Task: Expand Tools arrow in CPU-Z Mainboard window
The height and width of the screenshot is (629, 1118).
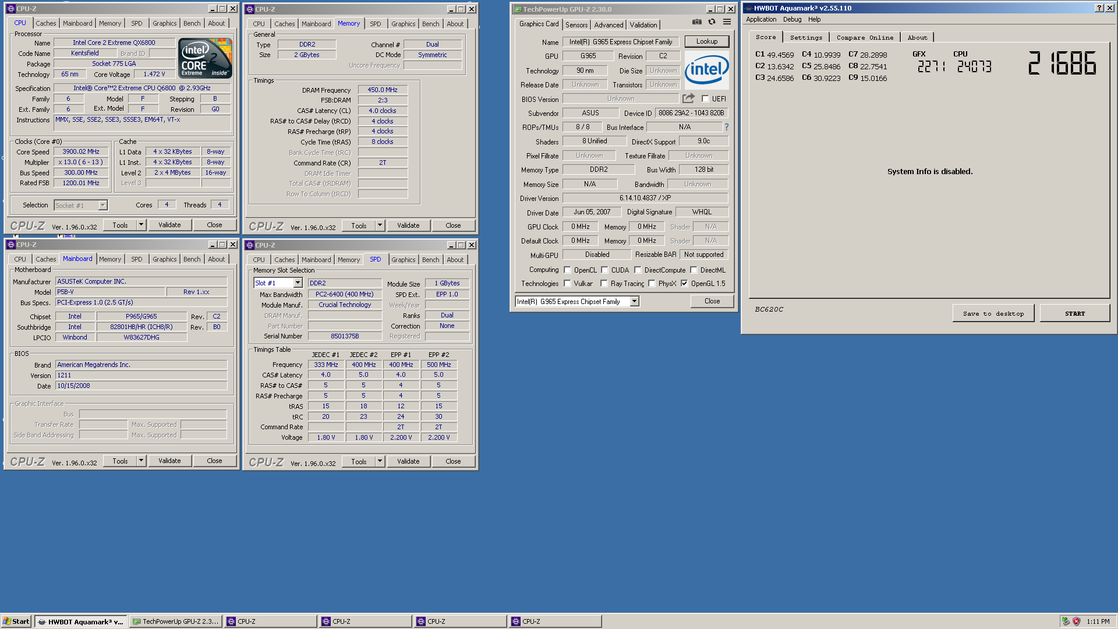Action: (x=141, y=461)
